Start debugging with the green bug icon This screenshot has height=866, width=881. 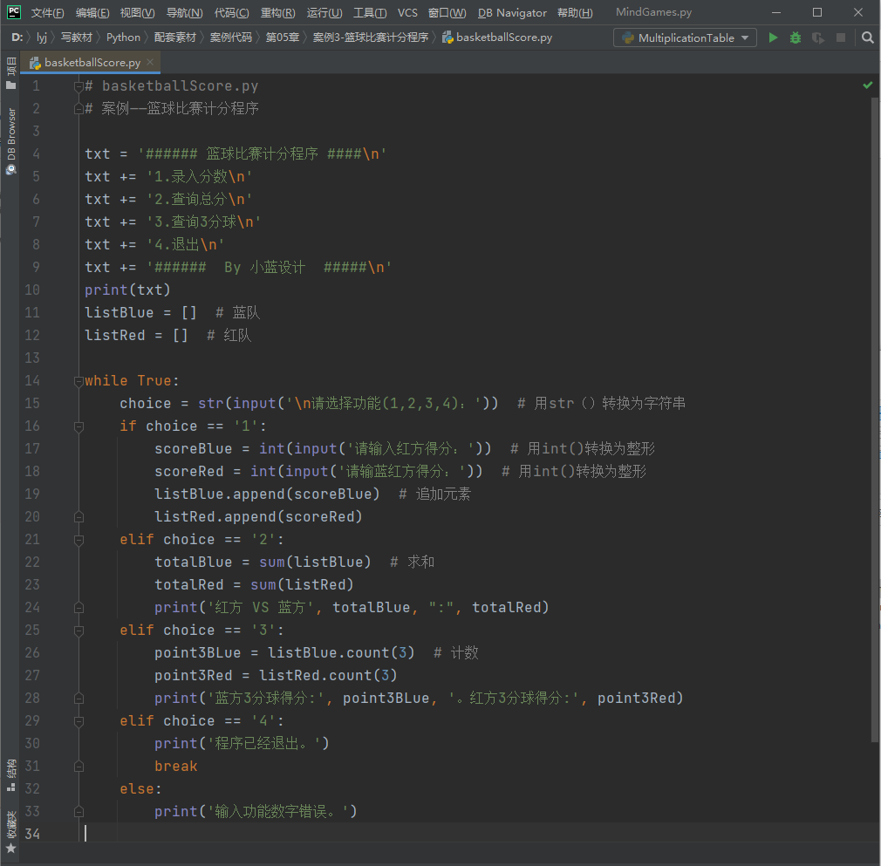pyautogui.click(x=796, y=38)
